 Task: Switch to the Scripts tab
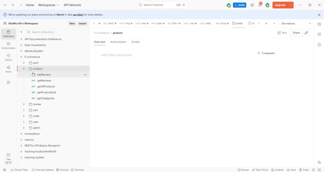click(135, 42)
